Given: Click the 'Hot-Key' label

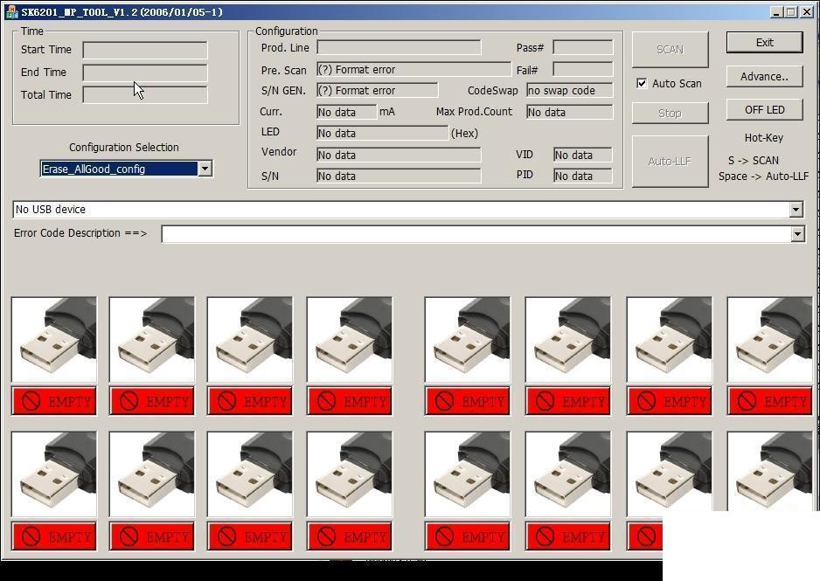Looking at the screenshot, I should coord(763,138).
